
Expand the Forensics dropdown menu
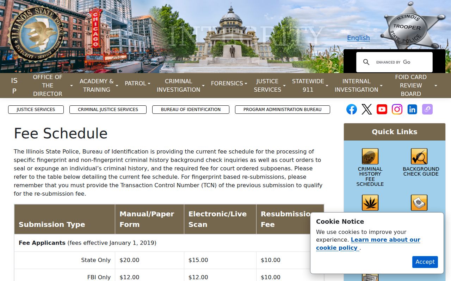pyautogui.click(x=229, y=84)
